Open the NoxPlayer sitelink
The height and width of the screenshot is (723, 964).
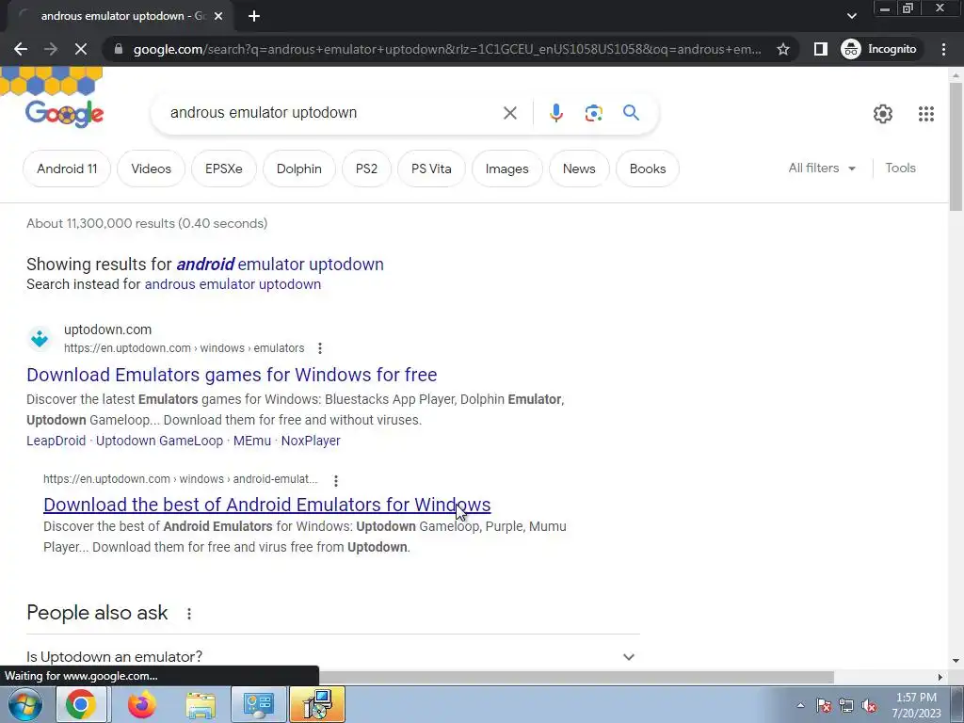pos(311,441)
